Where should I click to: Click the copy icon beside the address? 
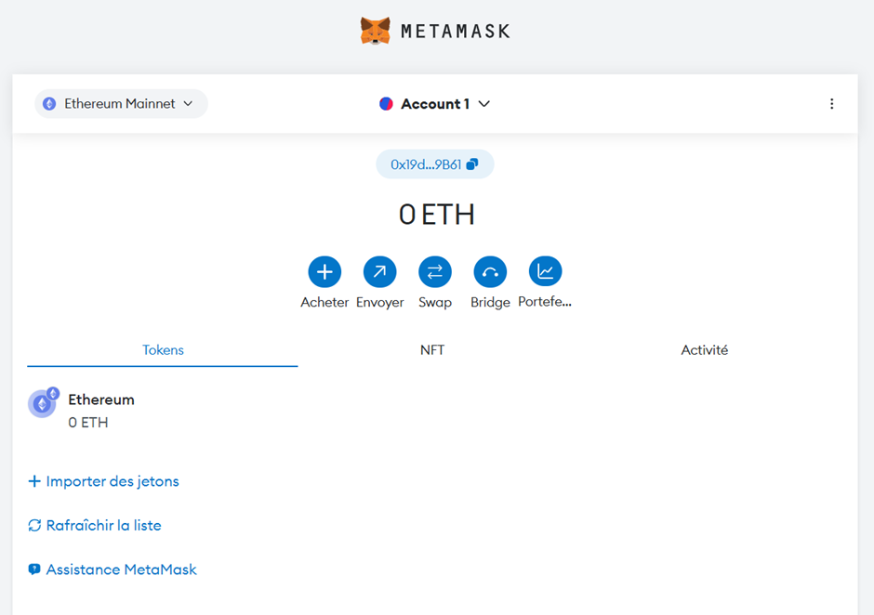click(x=472, y=164)
